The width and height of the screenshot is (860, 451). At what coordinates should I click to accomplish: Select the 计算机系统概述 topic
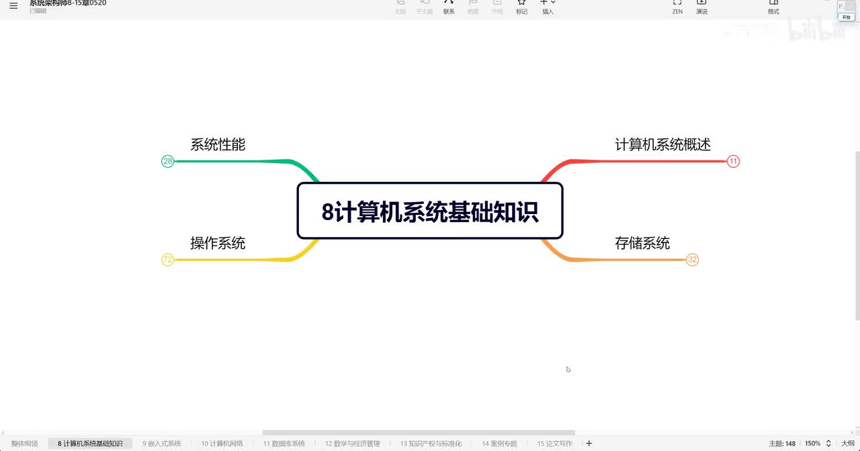tap(662, 144)
